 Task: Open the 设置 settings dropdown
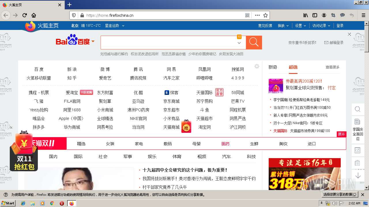(300, 26)
